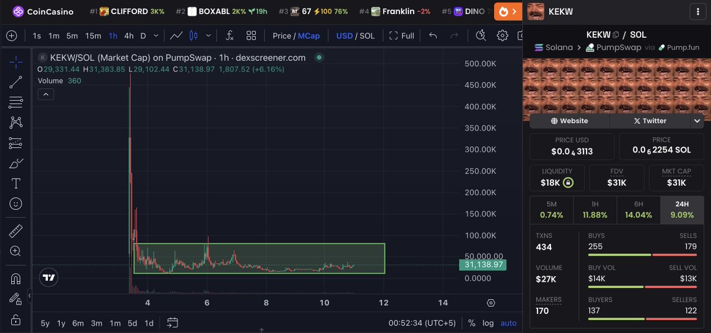Select the crosshair cursor tool
This screenshot has width=711, height=333.
16,62
